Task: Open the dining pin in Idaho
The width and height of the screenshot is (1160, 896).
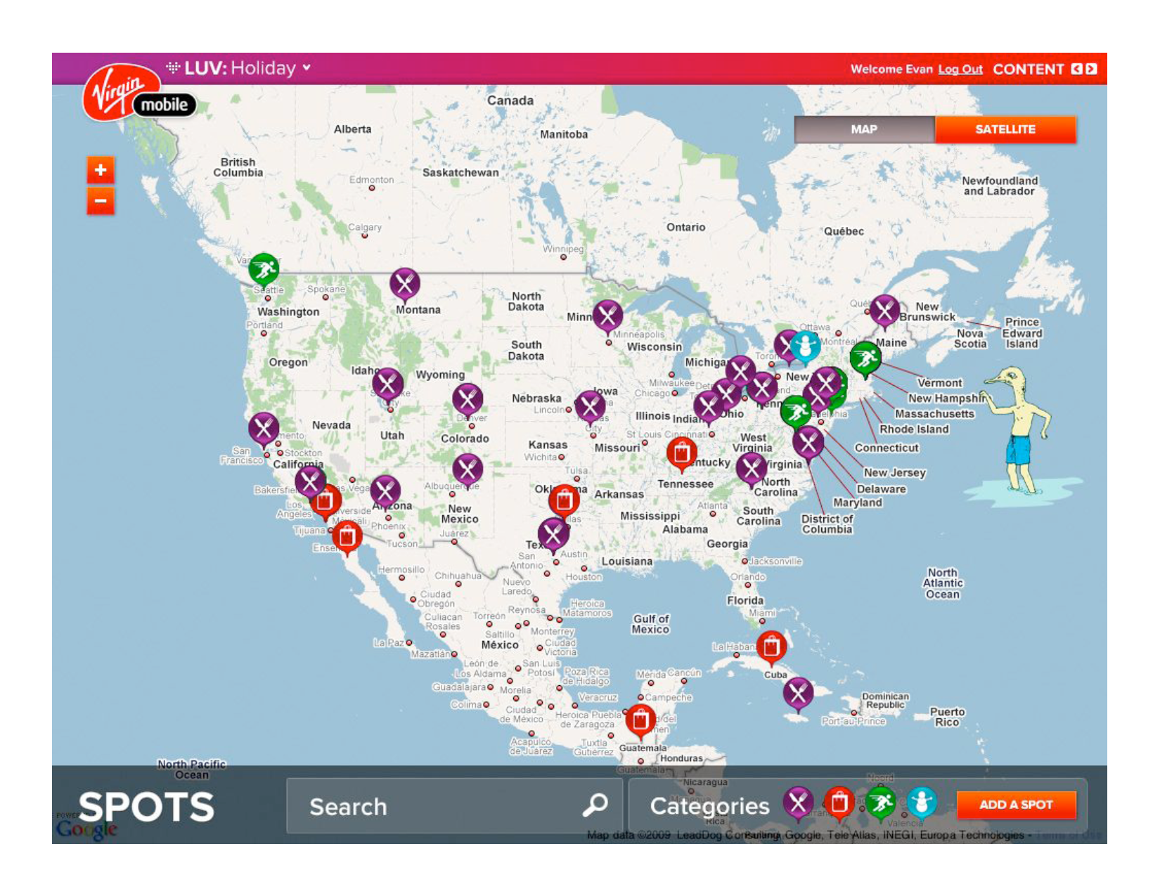Action: [x=387, y=385]
